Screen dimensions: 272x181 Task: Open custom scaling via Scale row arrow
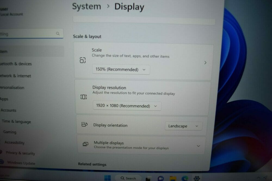point(205,63)
